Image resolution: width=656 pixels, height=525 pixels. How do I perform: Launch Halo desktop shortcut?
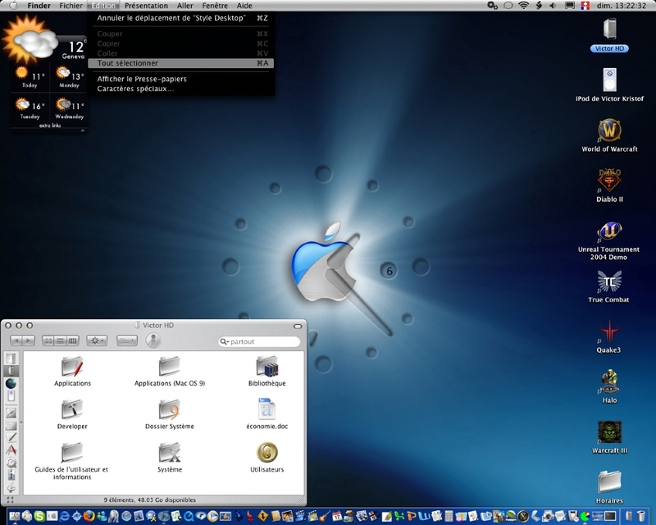[x=609, y=387]
